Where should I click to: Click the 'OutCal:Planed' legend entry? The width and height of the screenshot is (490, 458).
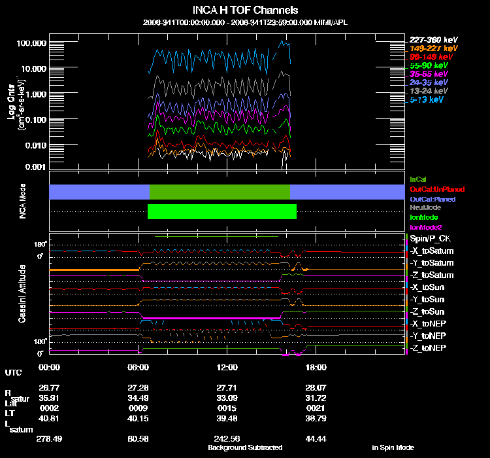433,199
